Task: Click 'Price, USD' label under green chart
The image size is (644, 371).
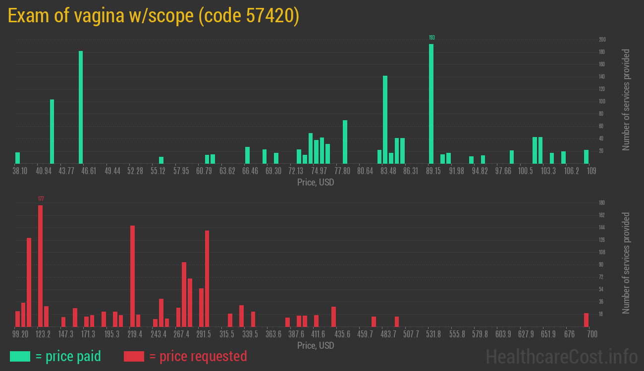Action: click(x=316, y=183)
